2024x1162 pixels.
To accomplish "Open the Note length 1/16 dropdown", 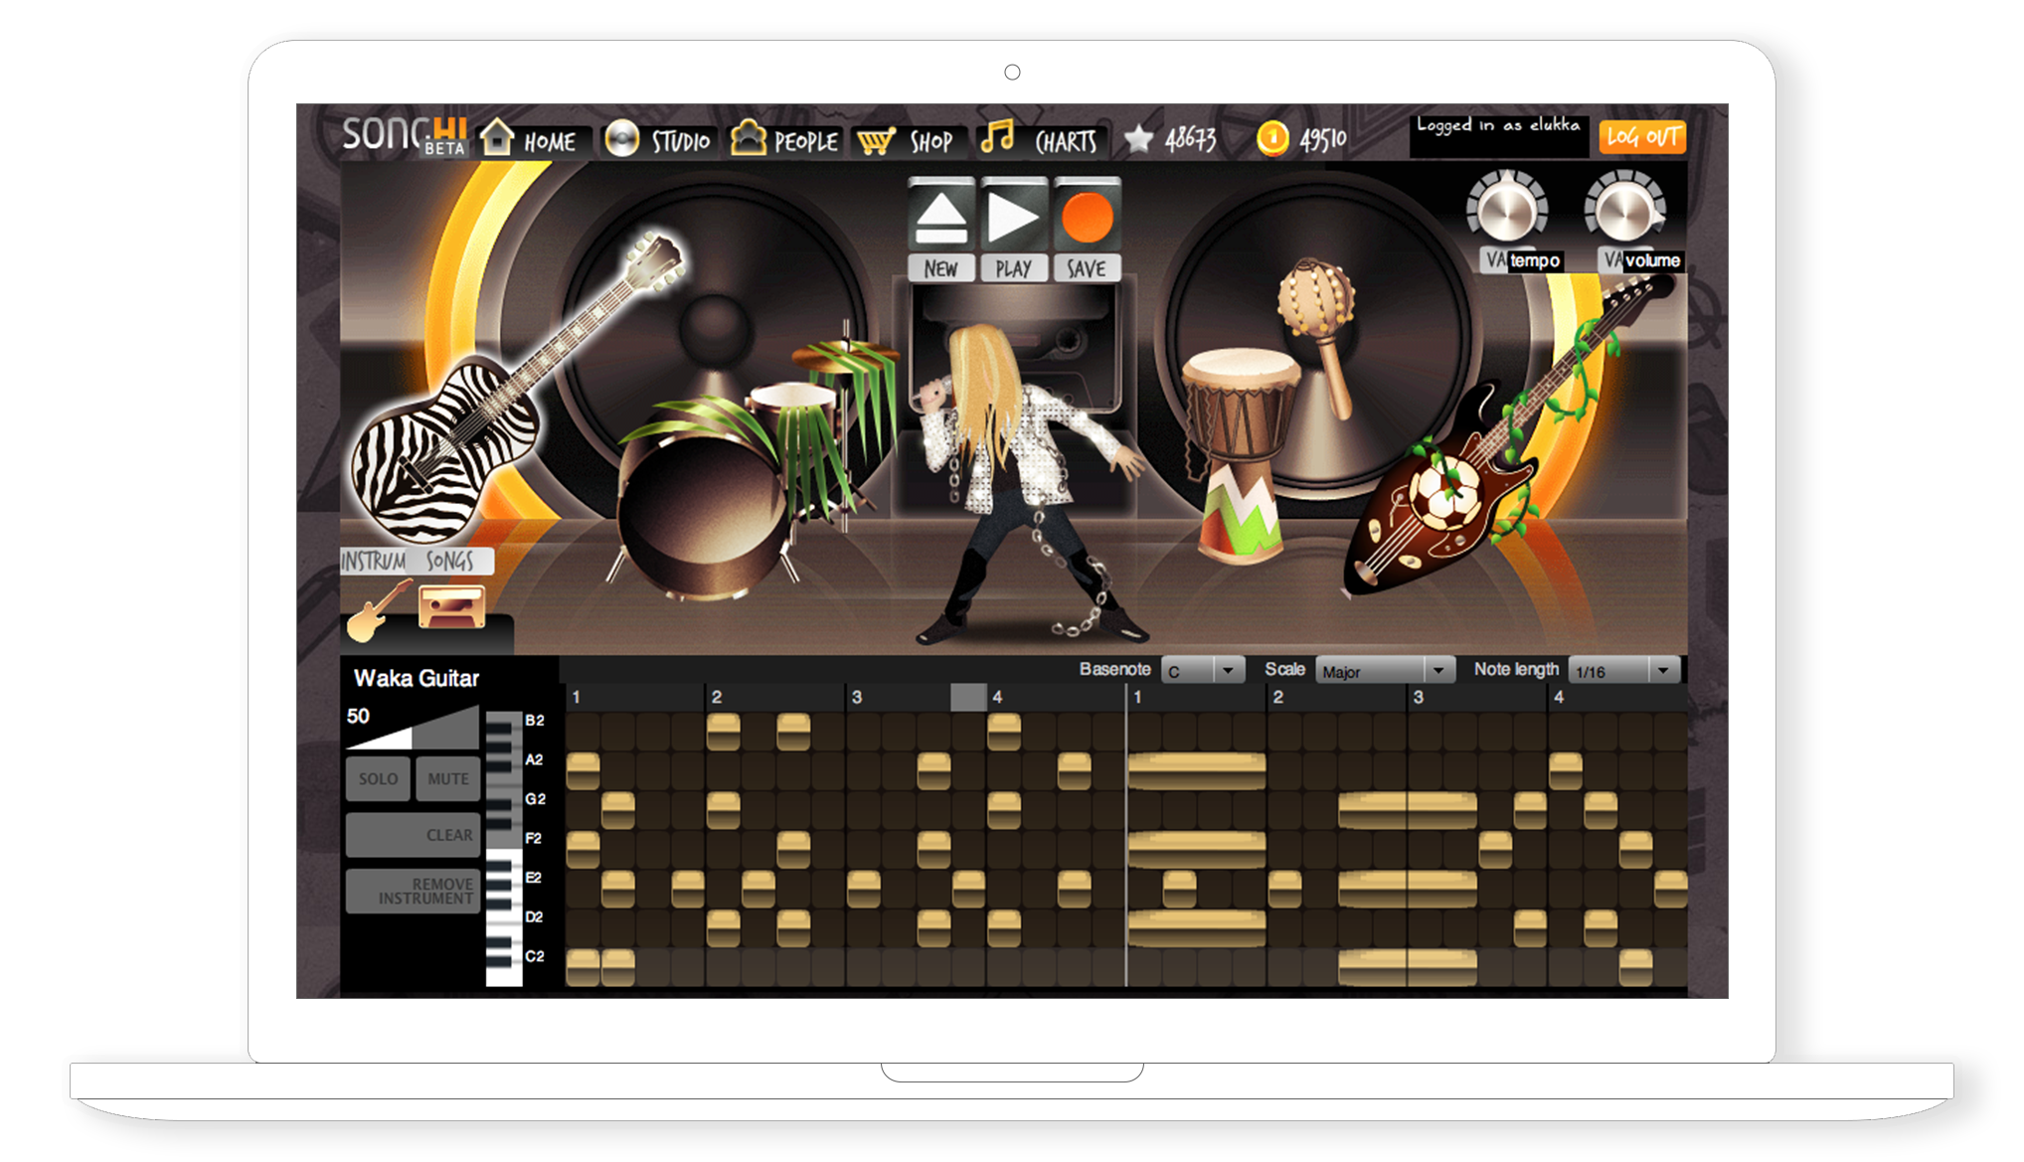I will click(1624, 671).
